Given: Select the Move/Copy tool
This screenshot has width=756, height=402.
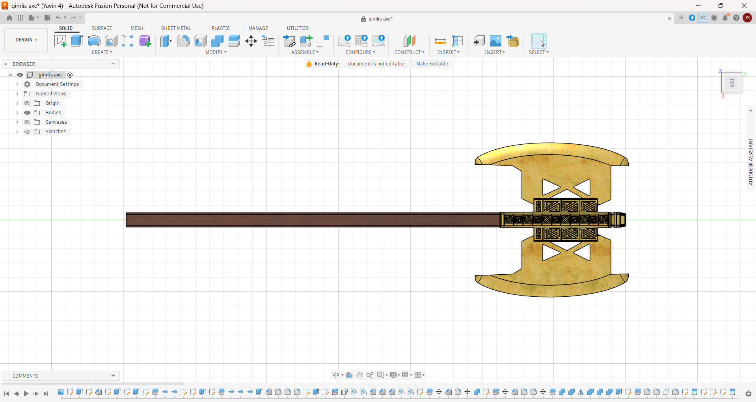Looking at the screenshot, I should (251, 41).
